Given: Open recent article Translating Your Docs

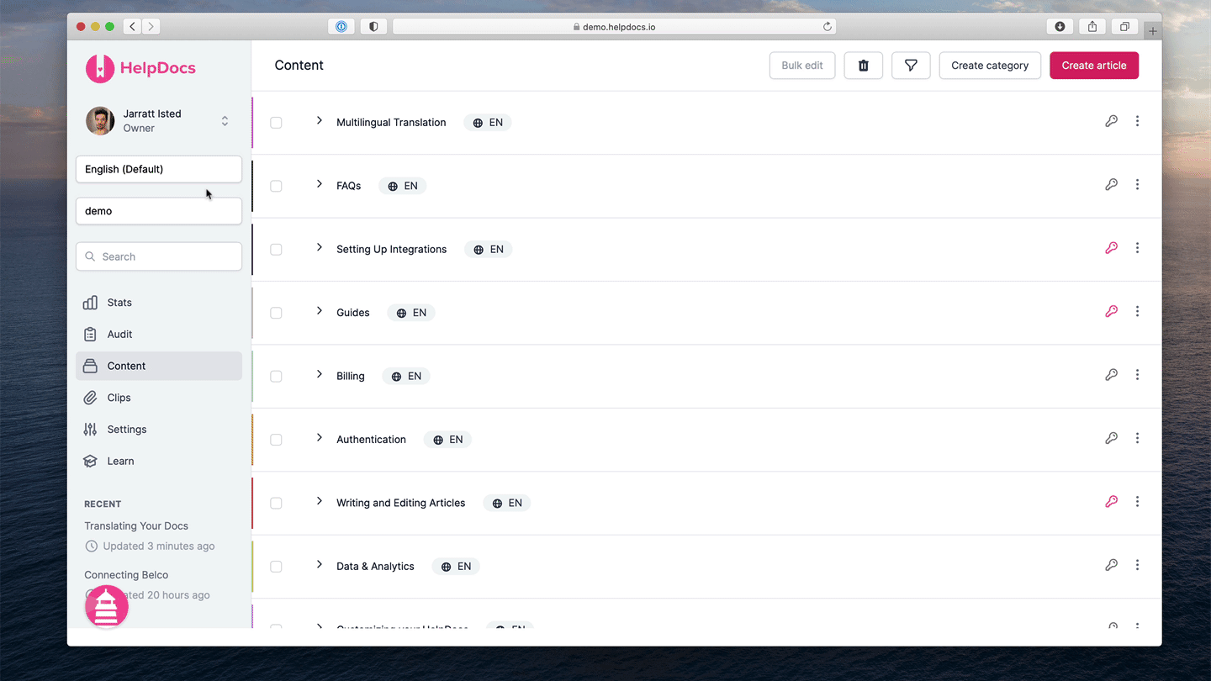Looking at the screenshot, I should (x=136, y=526).
